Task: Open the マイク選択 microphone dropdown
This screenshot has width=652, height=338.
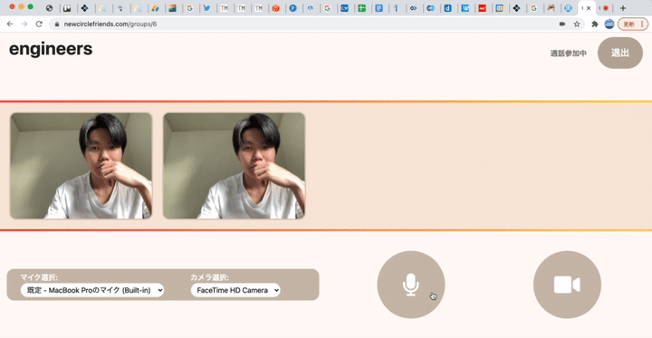Action: click(92, 290)
